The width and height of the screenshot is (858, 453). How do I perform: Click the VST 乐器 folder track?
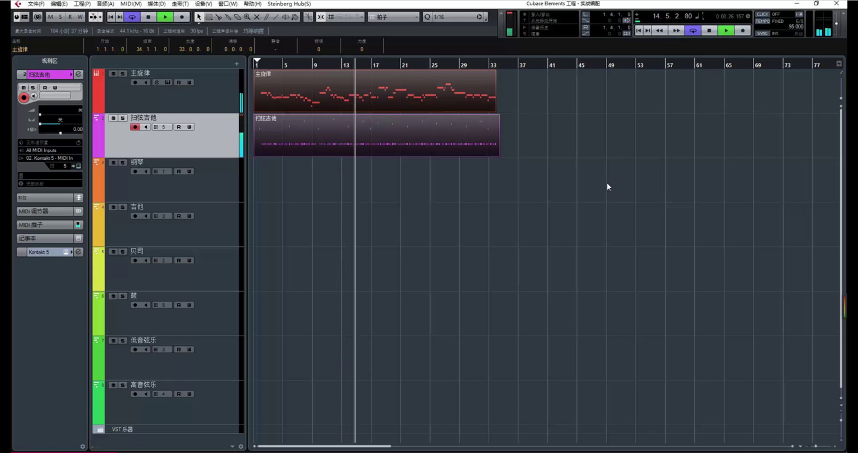click(168, 429)
